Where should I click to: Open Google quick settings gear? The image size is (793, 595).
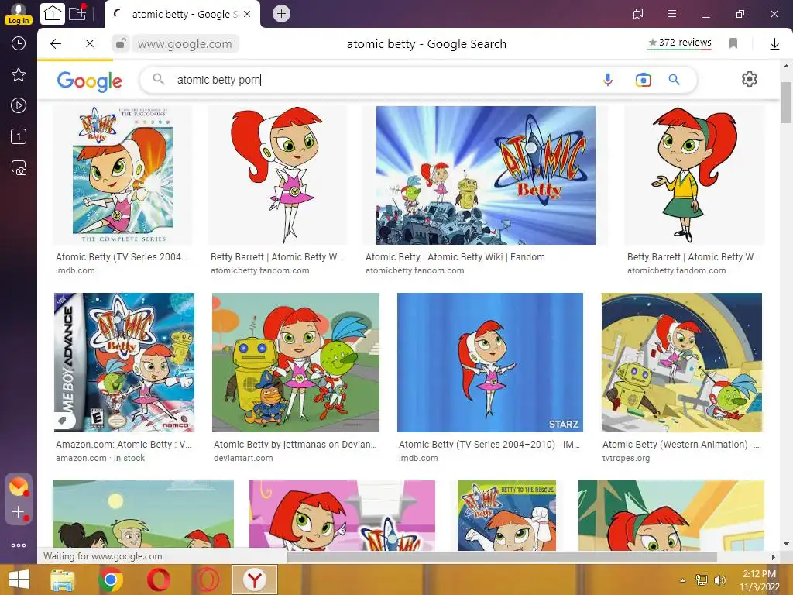tap(750, 79)
